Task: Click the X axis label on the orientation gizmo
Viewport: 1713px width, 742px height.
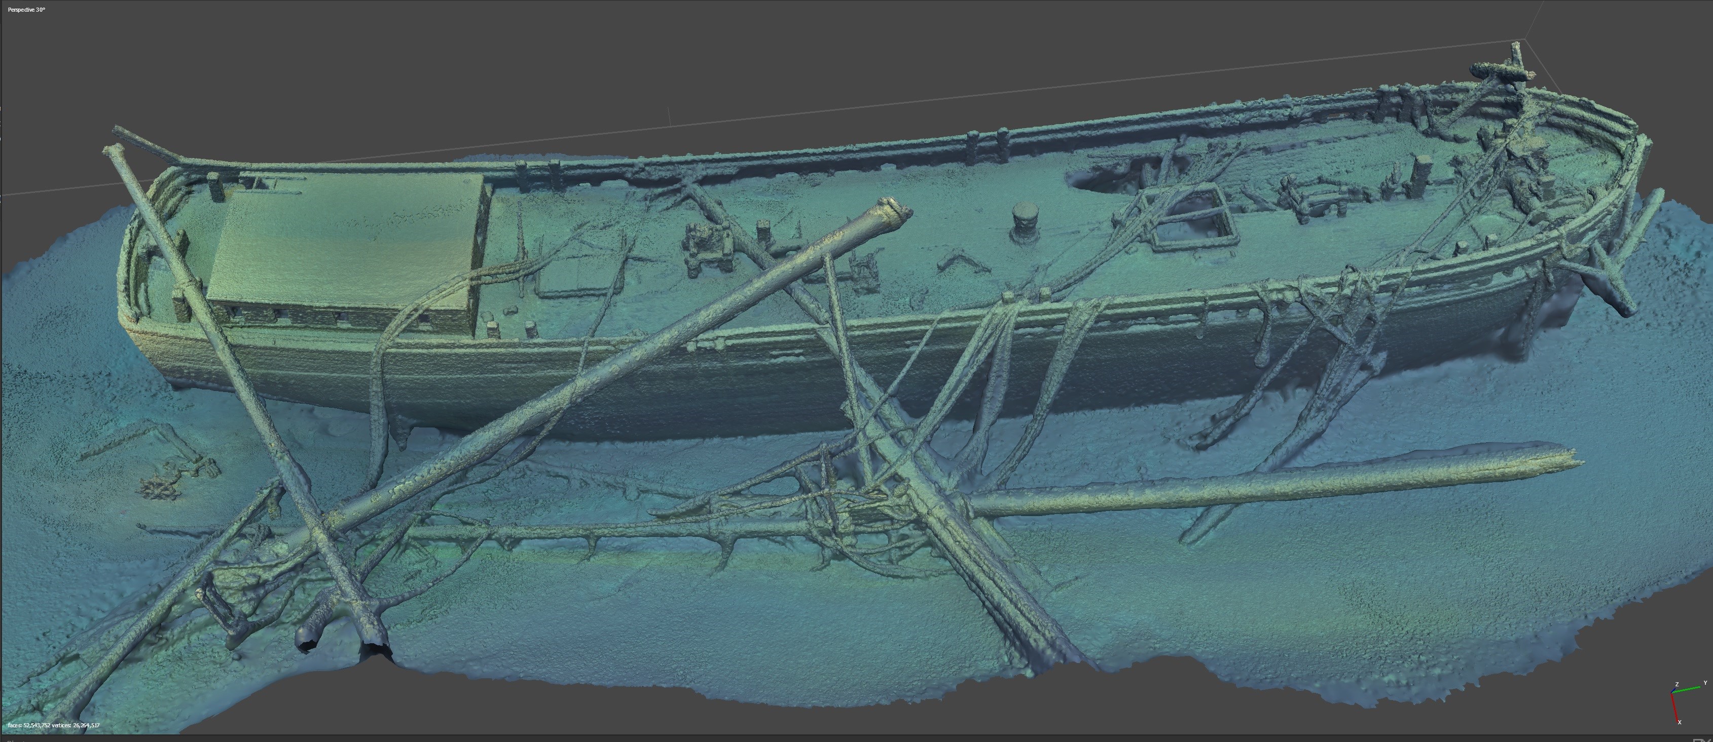Action: tap(1679, 721)
